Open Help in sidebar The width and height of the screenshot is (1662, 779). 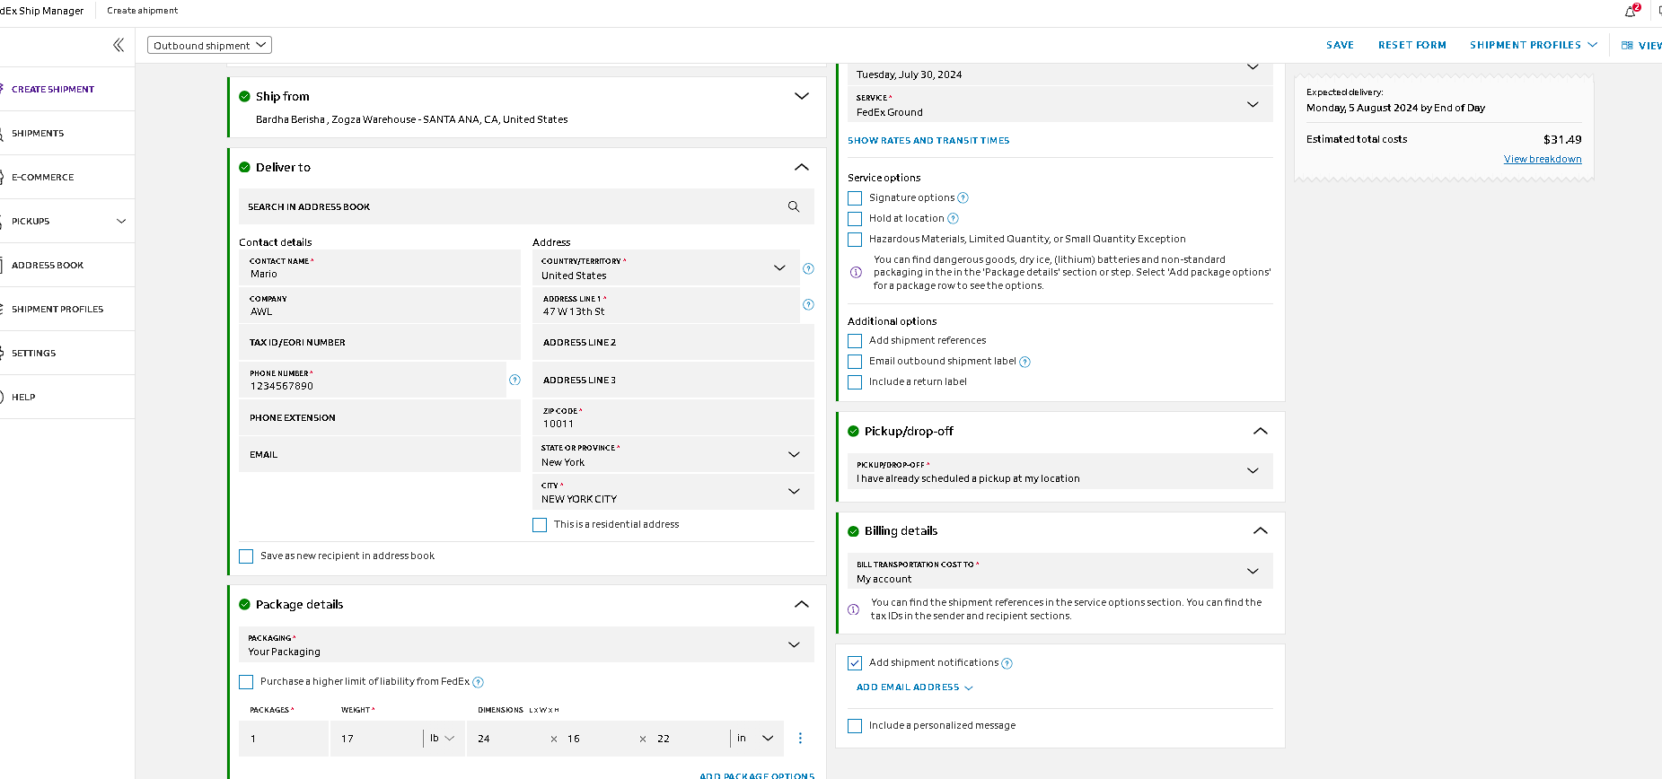[23, 397]
